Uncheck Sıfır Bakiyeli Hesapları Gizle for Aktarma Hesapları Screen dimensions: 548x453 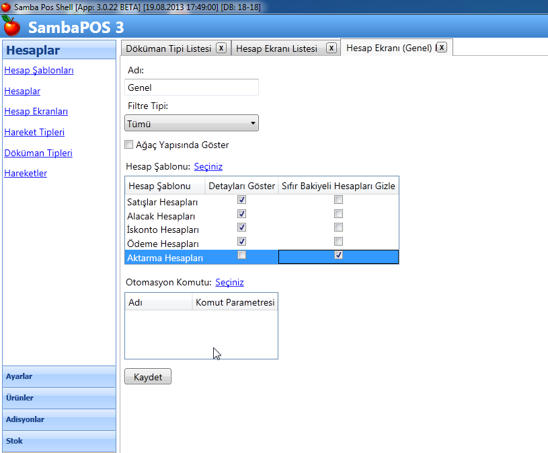(338, 255)
